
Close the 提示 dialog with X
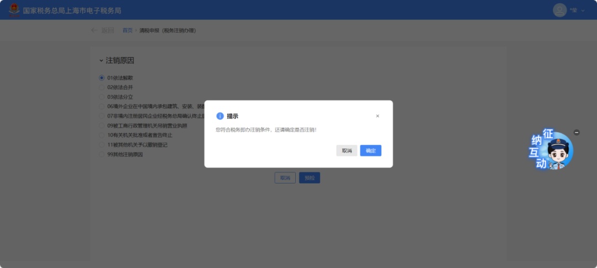378,116
